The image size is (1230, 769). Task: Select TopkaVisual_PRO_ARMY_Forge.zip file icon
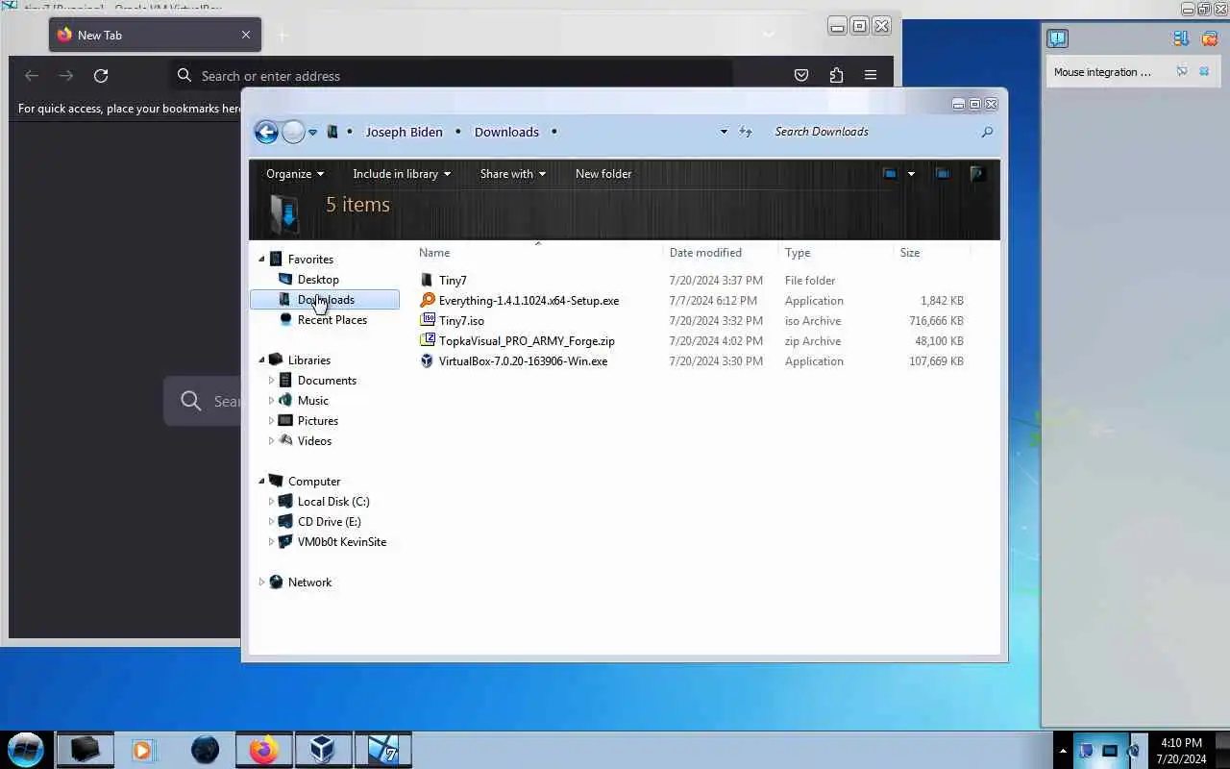point(428,341)
